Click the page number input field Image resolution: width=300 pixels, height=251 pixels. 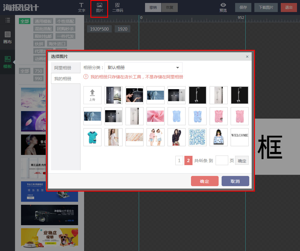click(222, 161)
